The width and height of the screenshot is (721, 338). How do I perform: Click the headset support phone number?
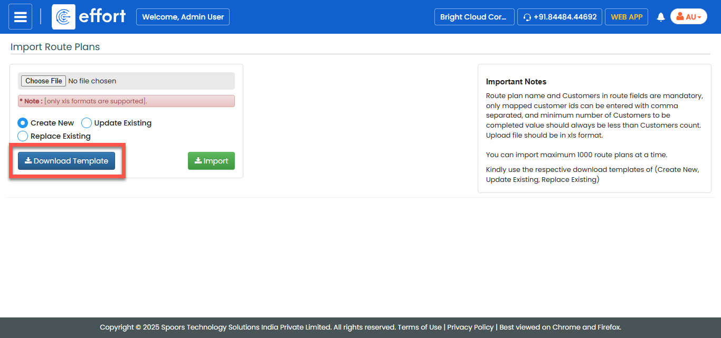tap(559, 17)
